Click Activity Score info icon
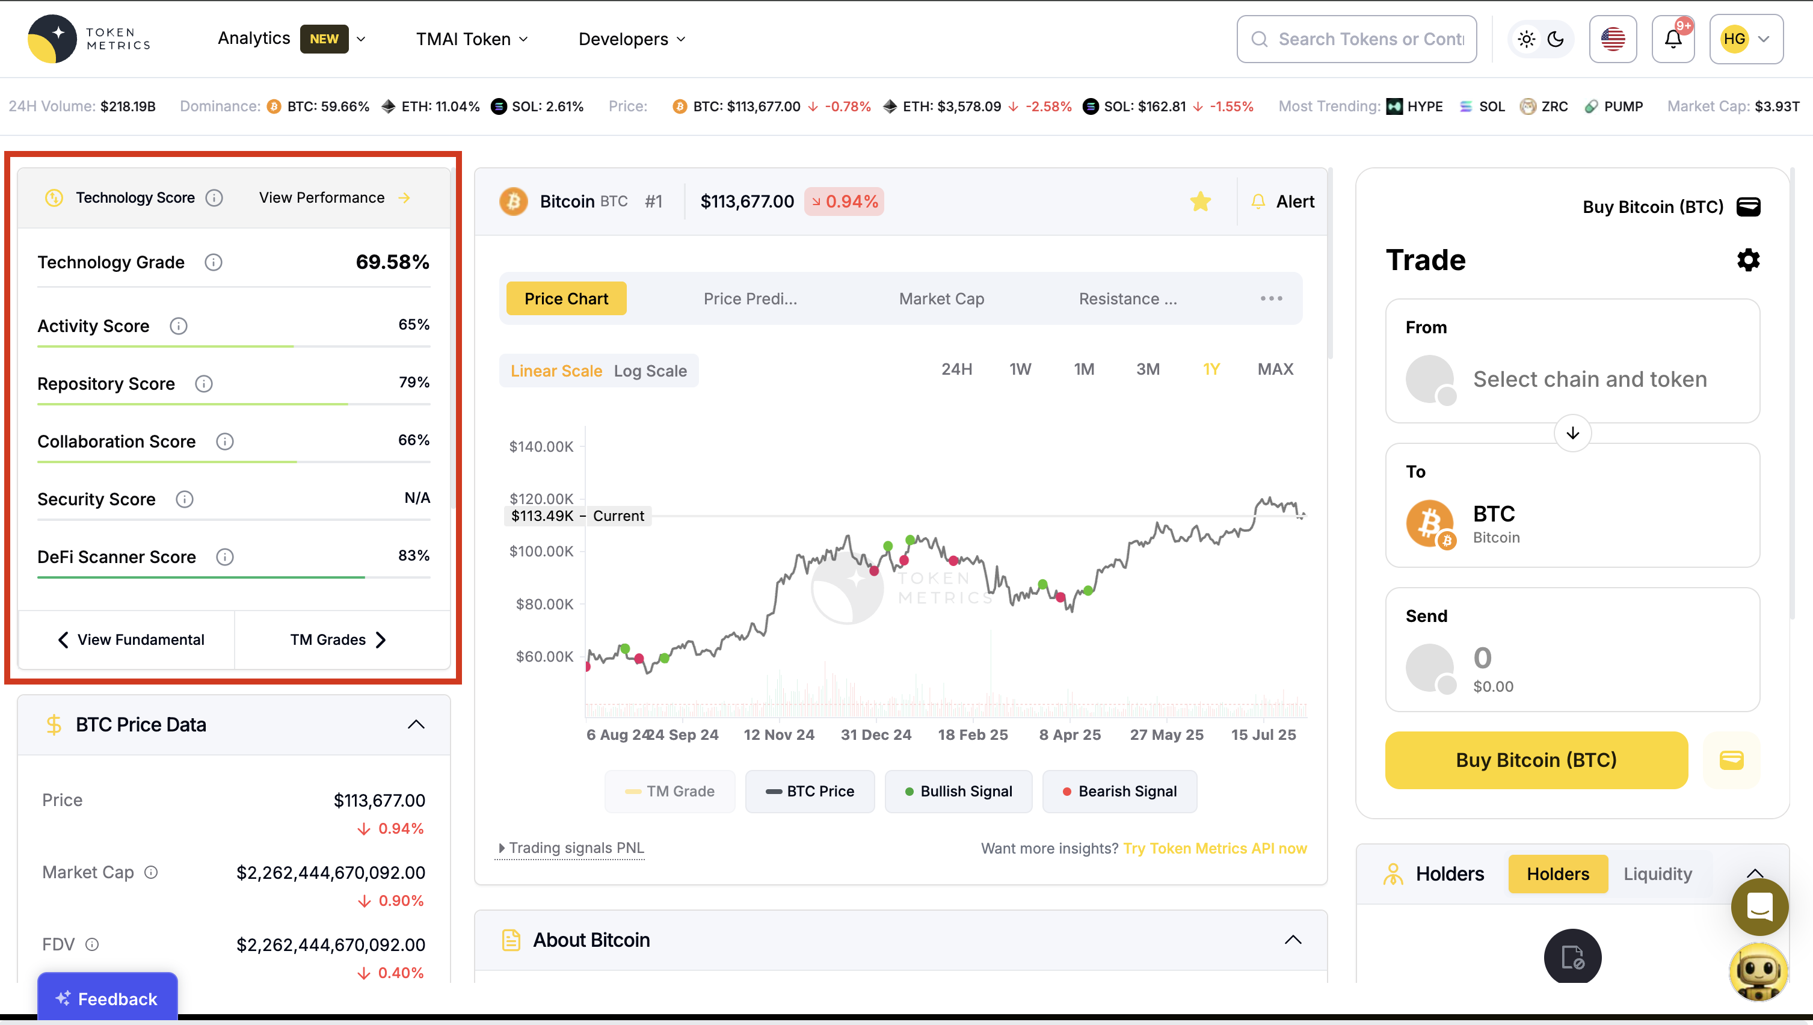 pos(179,326)
